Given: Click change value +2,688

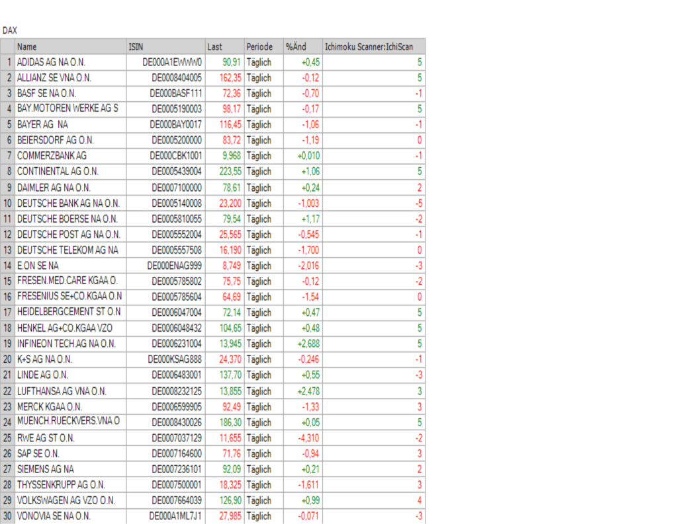Looking at the screenshot, I should point(303,344).
